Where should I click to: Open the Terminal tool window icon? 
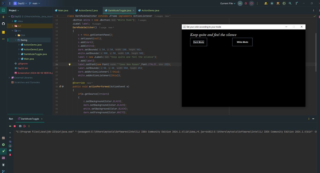pos(3,158)
